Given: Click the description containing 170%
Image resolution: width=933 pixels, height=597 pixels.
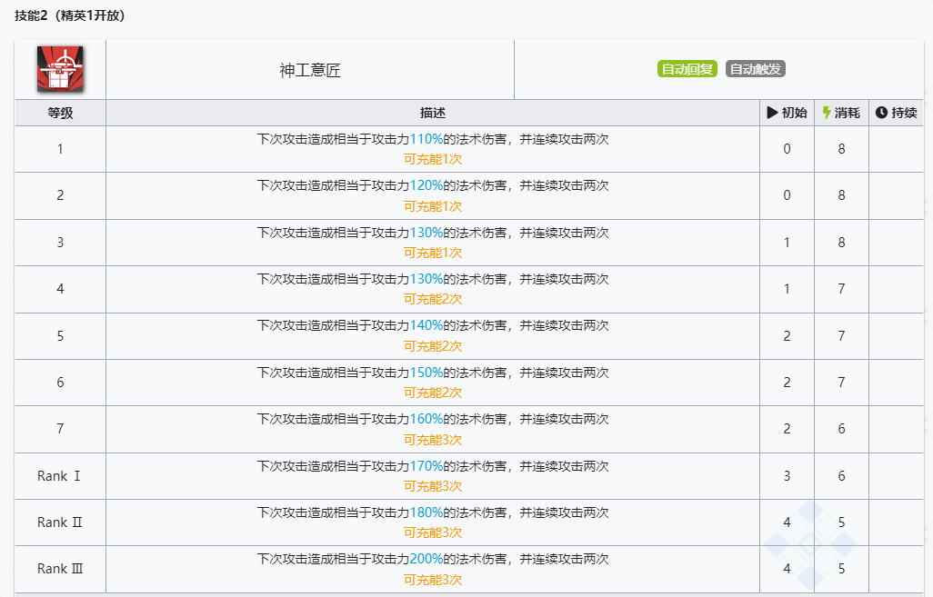Looking at the screenshot, I should click(433, 465).
